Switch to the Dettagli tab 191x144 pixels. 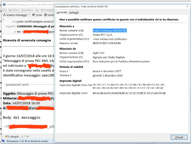coord(74,13)
